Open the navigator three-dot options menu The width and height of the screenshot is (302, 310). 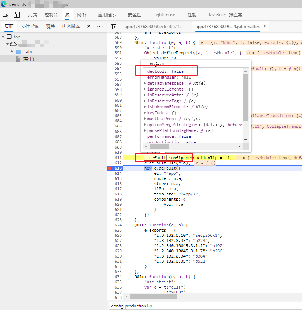(100, 27)
